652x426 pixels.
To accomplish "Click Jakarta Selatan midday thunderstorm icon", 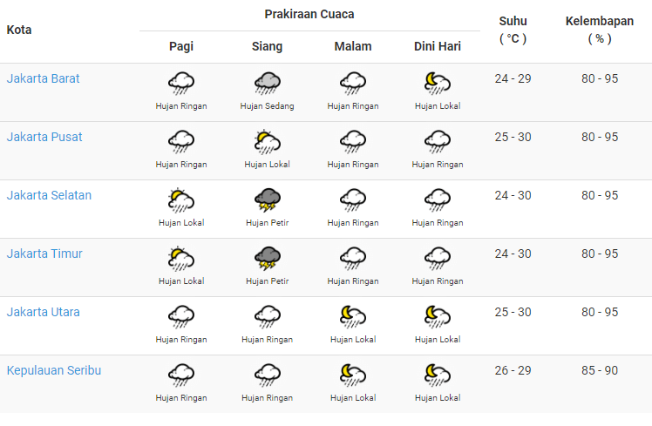I will (267, 200).
